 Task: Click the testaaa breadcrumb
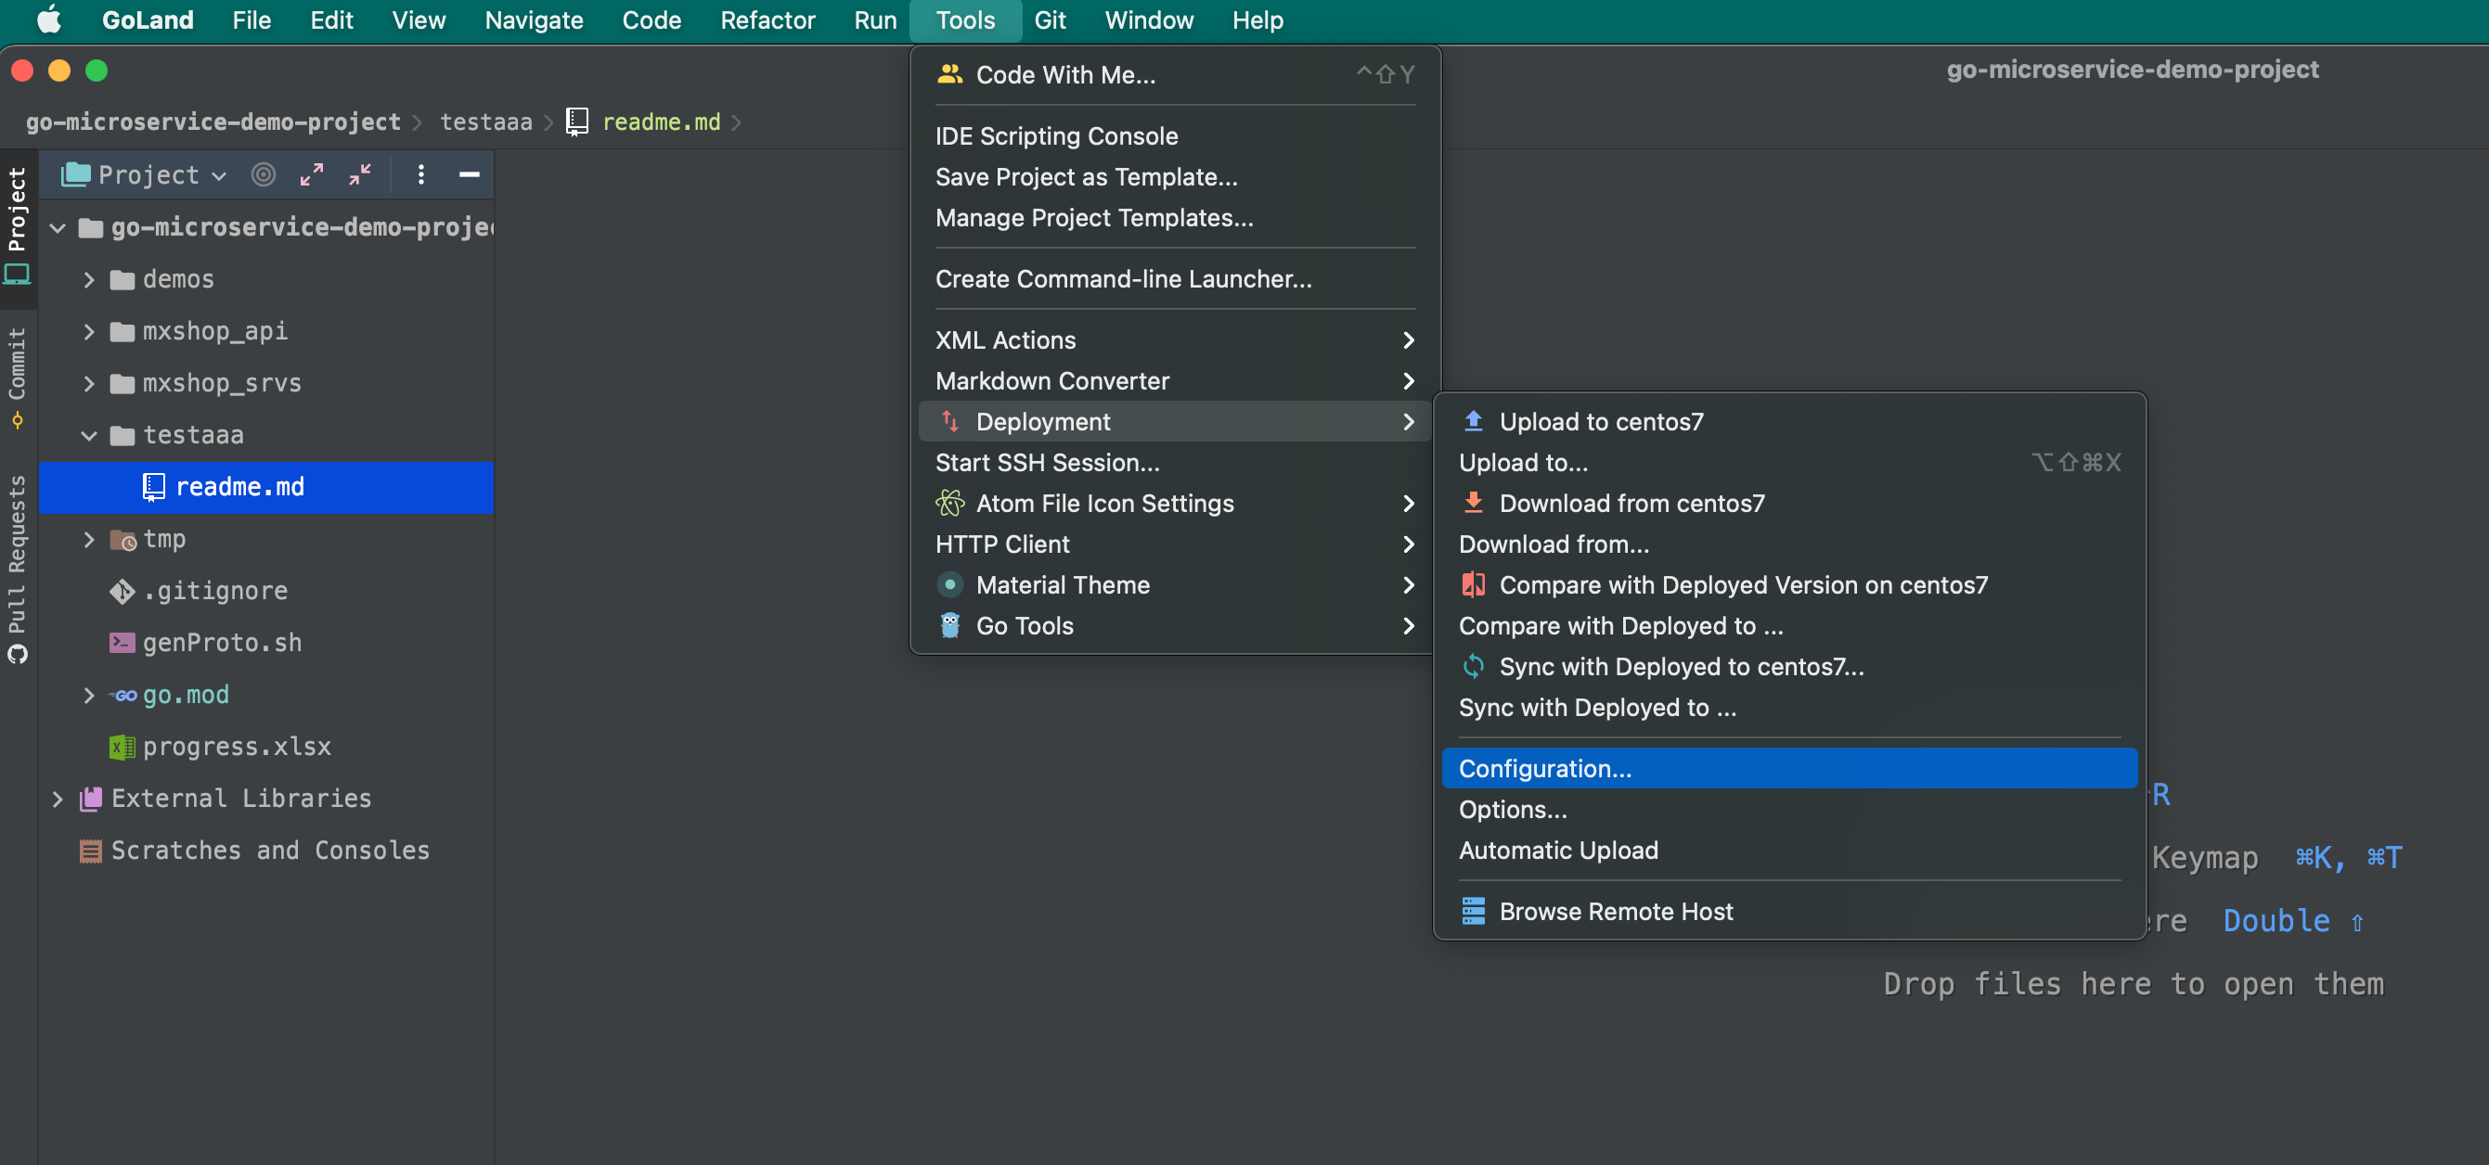pyautogui.click(x=486, y=122)
